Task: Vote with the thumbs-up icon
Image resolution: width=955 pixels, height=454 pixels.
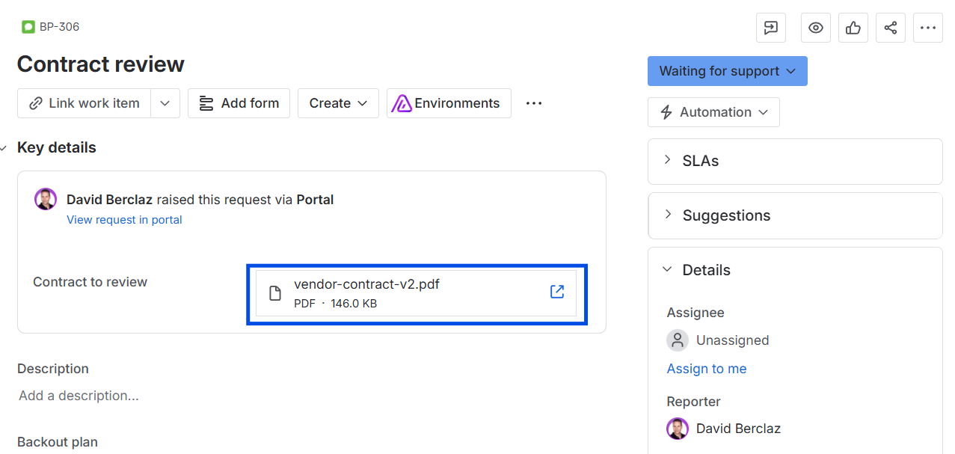Action: point(853,28)
